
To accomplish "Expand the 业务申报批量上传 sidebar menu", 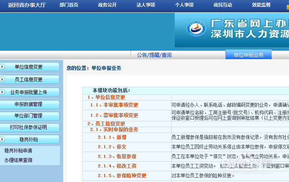I will (30, 92).
